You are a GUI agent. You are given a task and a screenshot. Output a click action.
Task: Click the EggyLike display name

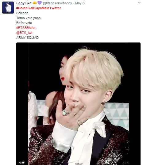pos(24,3)
